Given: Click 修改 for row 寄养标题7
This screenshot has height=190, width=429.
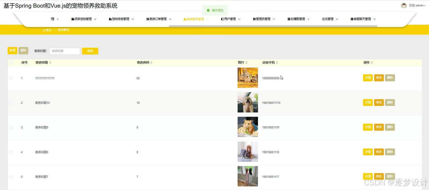Looking at the screenshot, I should [x=379, y=176].
